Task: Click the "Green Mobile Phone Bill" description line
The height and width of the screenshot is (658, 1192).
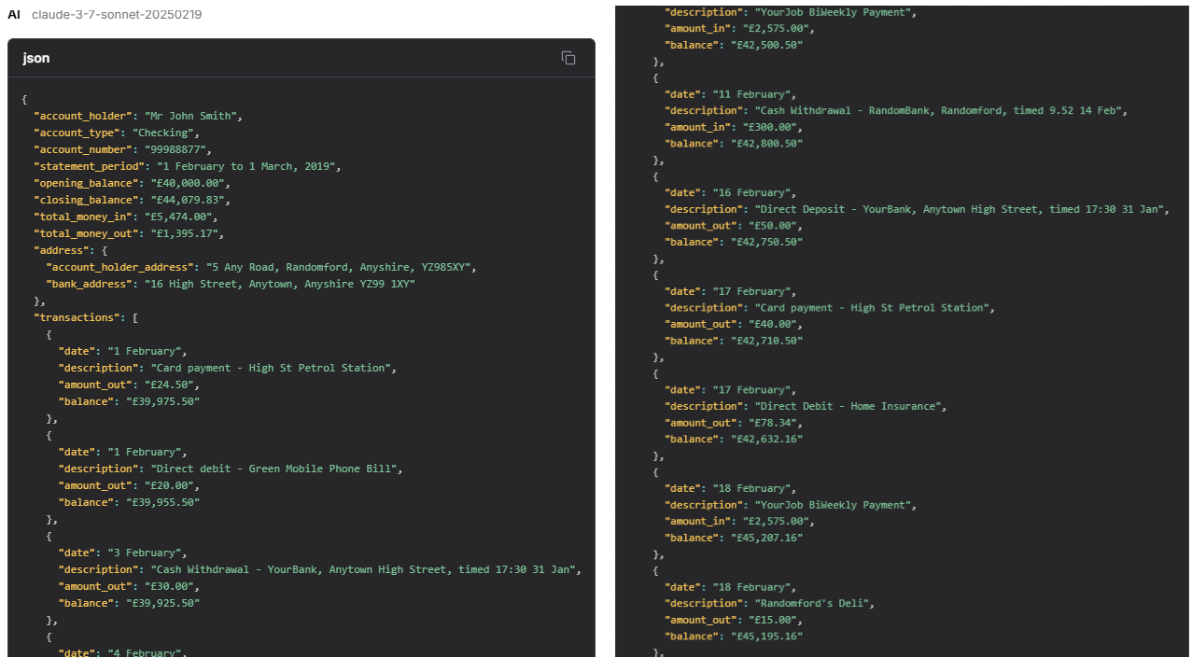Action: [x=276, y=469]
